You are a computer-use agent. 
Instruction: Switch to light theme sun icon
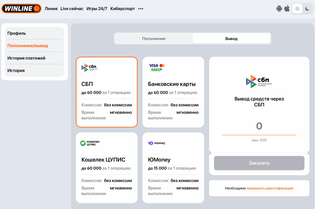[297, 9]
